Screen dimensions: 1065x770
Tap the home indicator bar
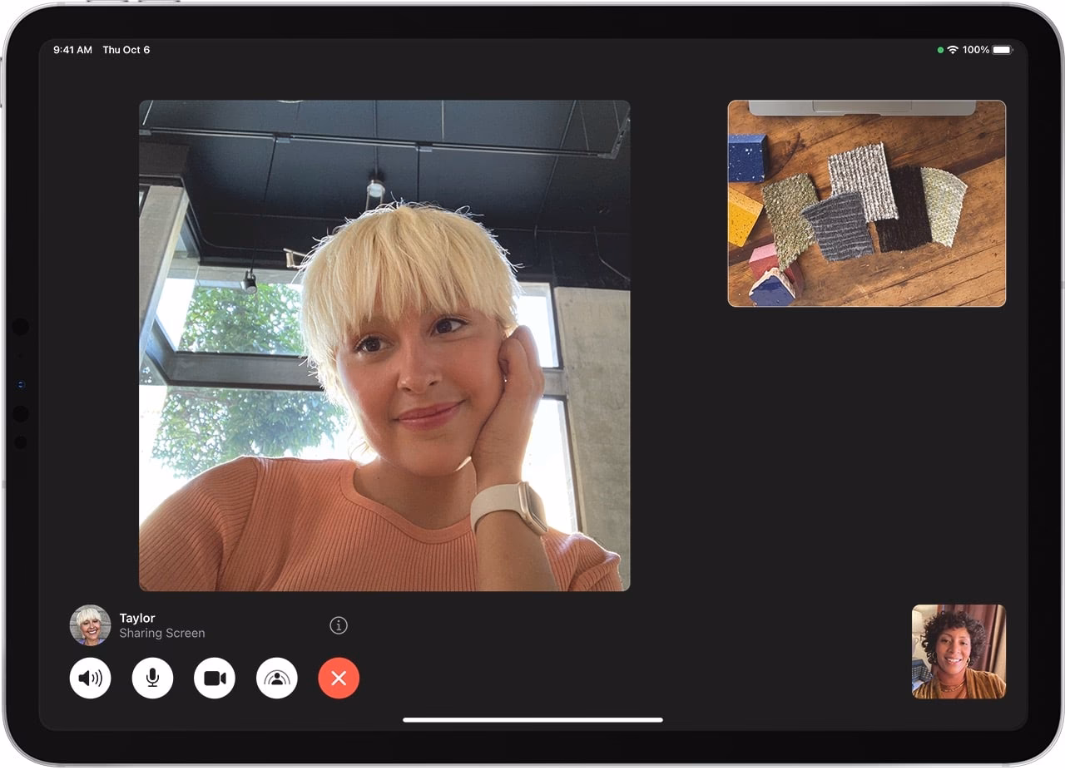pyautogui.click(x=532, y=718)
